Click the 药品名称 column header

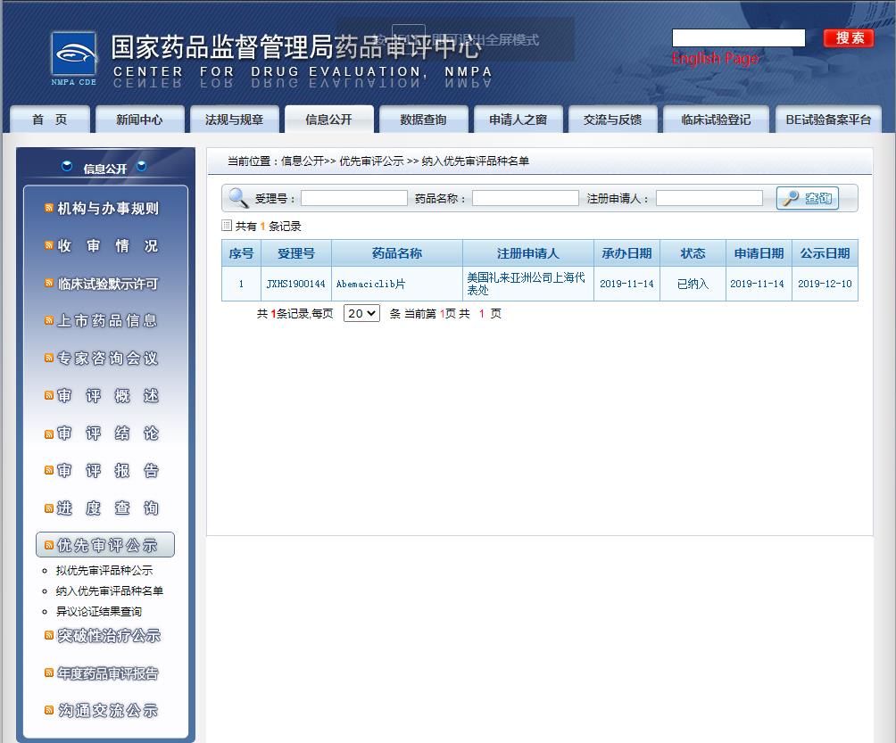click(x=397, y=253)
